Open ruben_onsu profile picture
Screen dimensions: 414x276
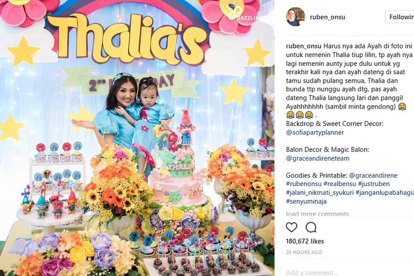(x=295, y=17)
